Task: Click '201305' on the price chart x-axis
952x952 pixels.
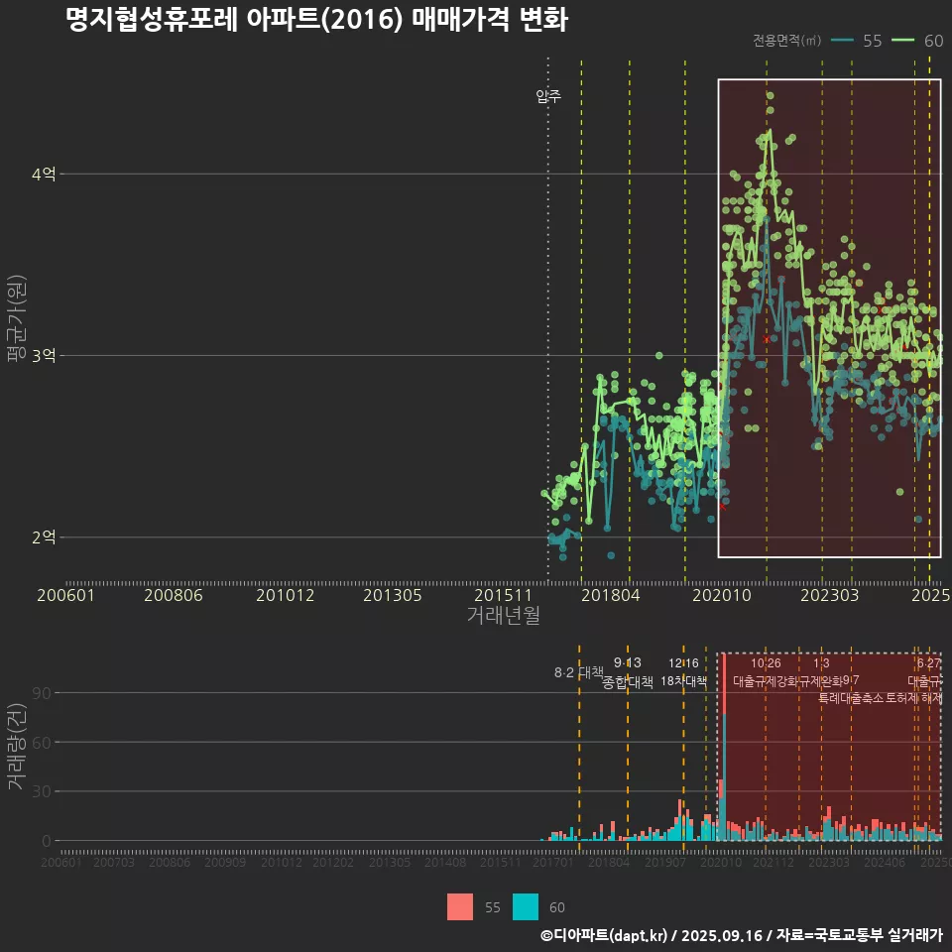Action: click(x=393, y=595)
